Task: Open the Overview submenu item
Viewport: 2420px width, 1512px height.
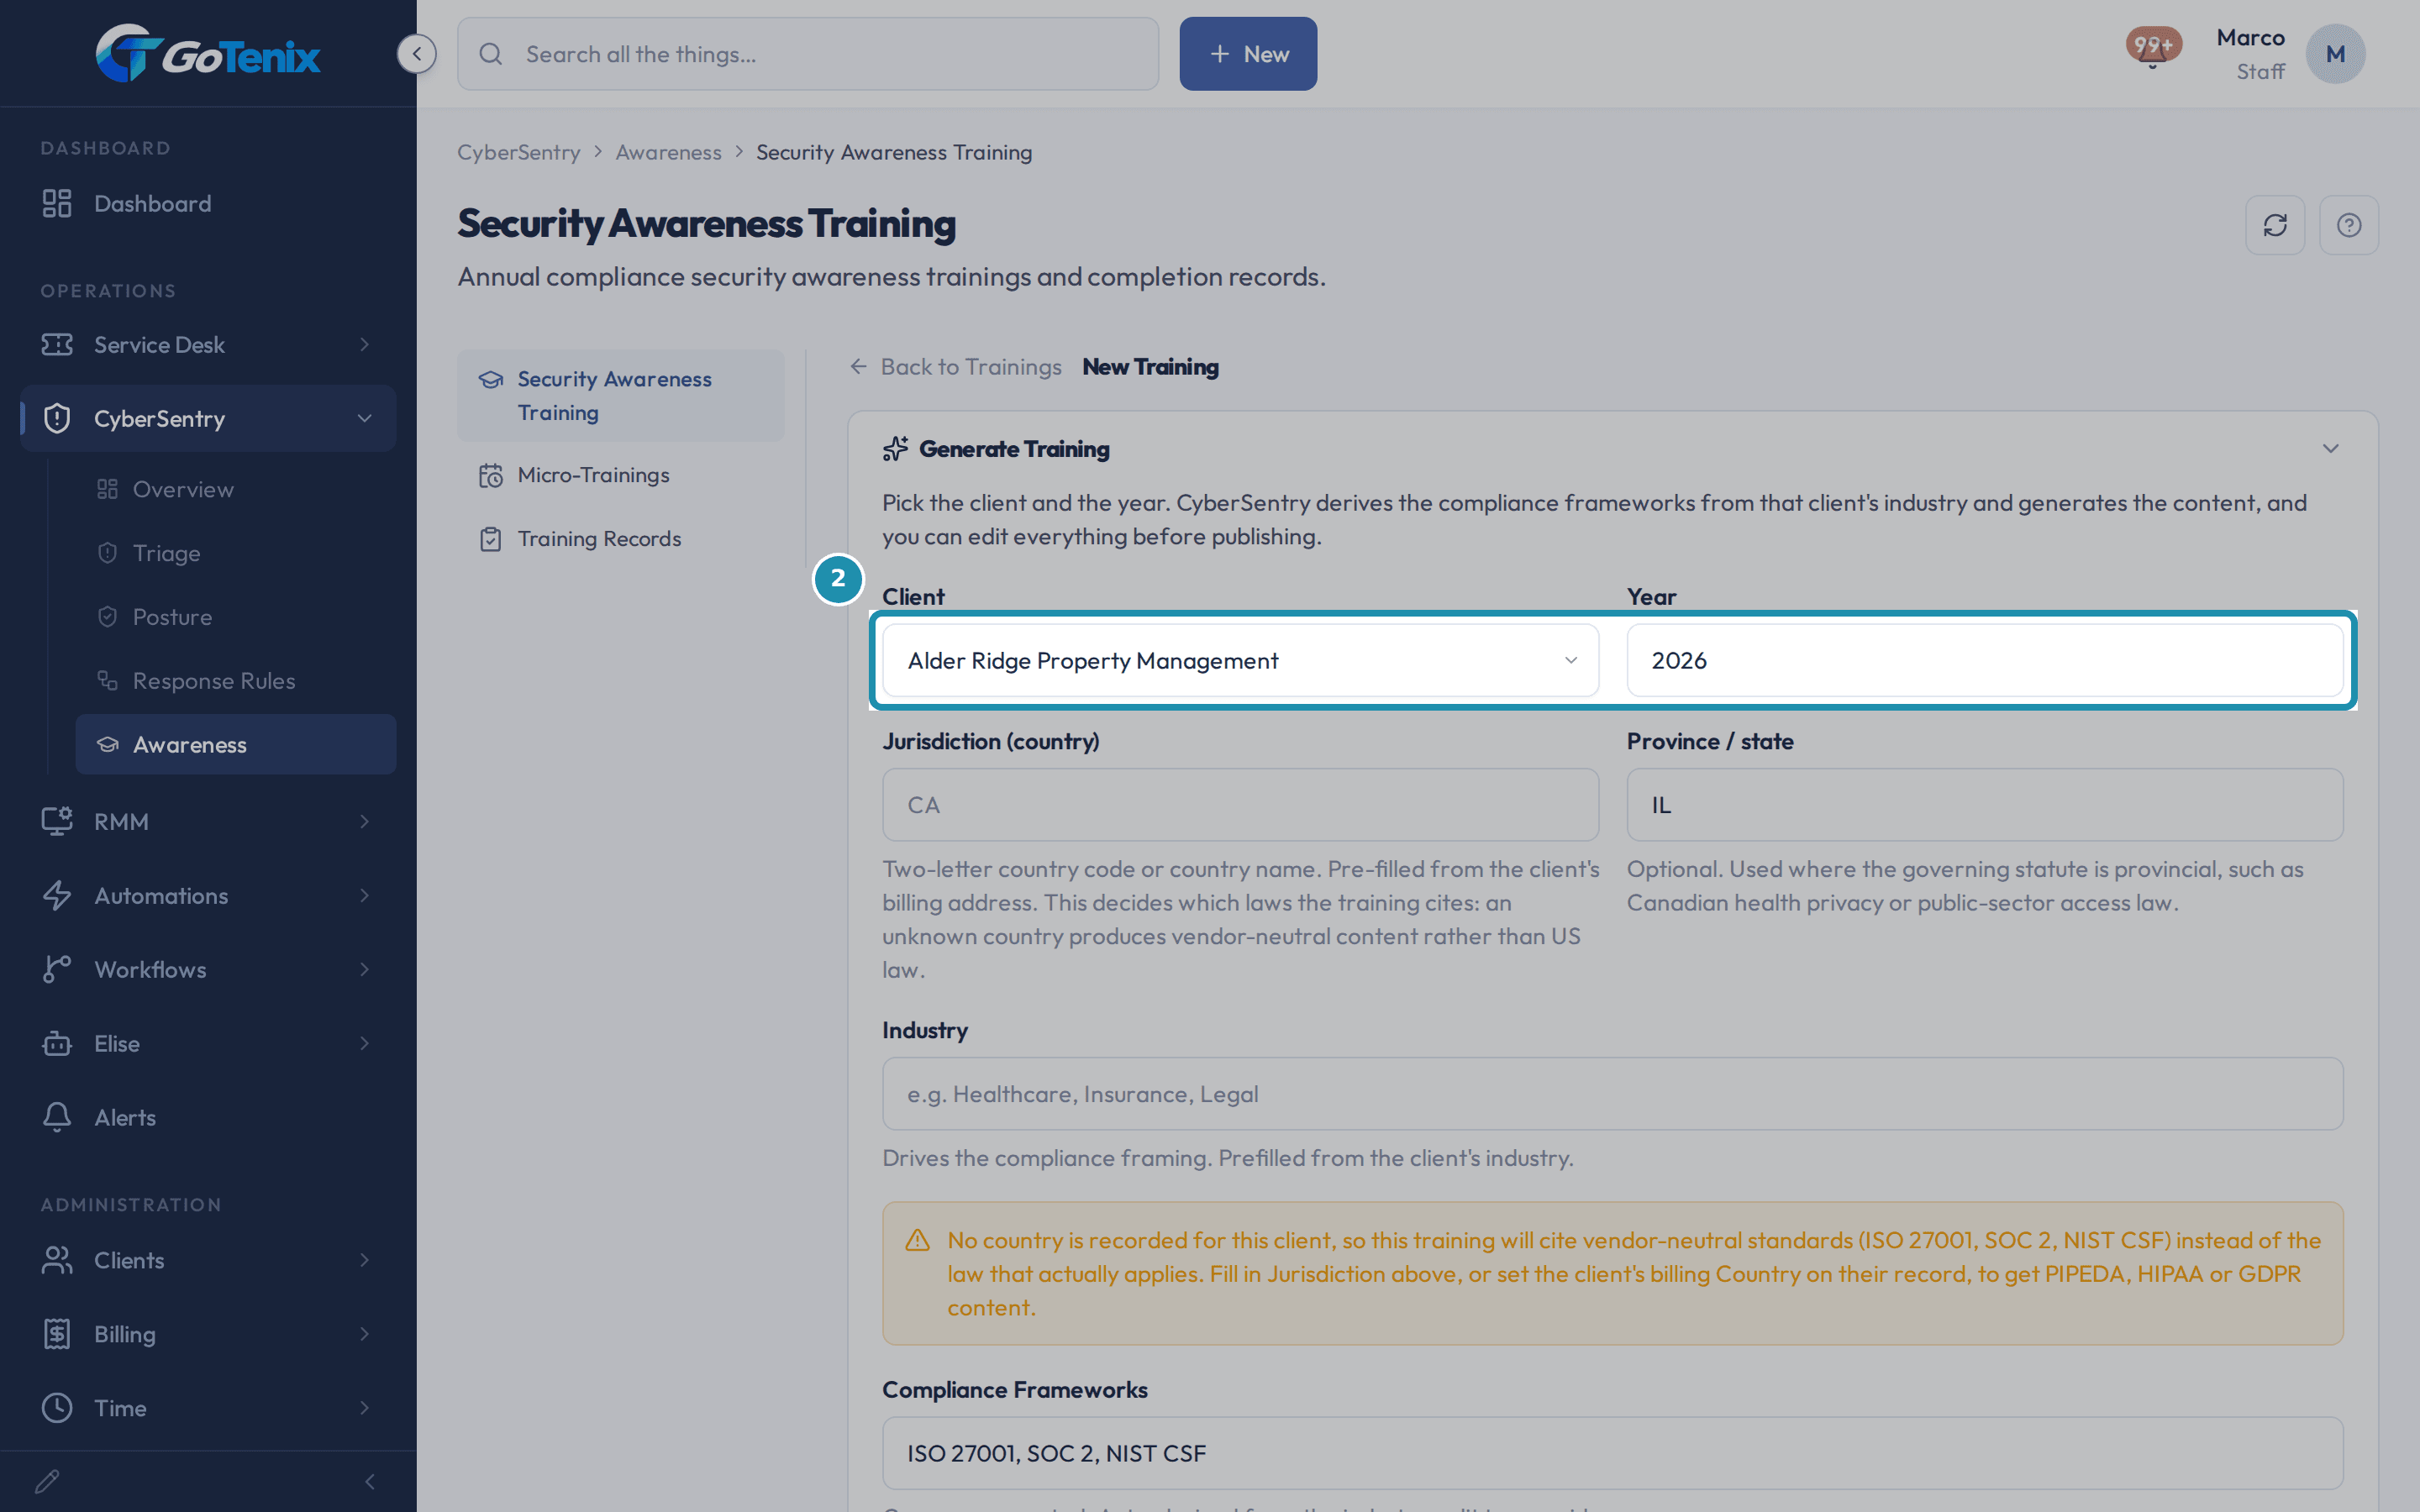Action: click(x=236, y=489)
